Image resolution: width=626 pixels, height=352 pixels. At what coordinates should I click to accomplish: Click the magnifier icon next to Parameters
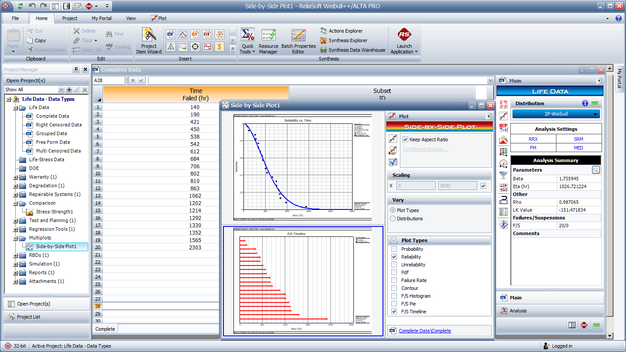coord(596,170)
